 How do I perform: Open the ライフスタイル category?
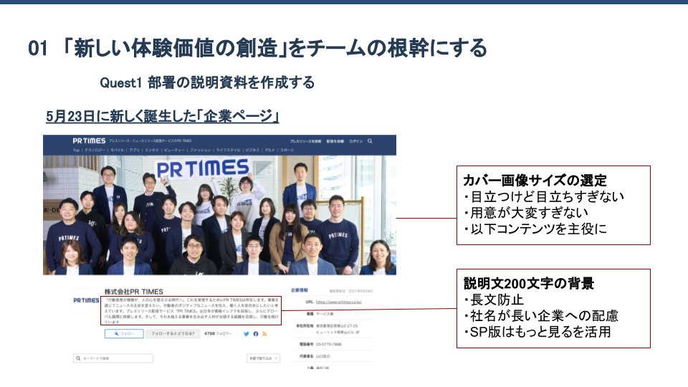[x=228, y=150]
